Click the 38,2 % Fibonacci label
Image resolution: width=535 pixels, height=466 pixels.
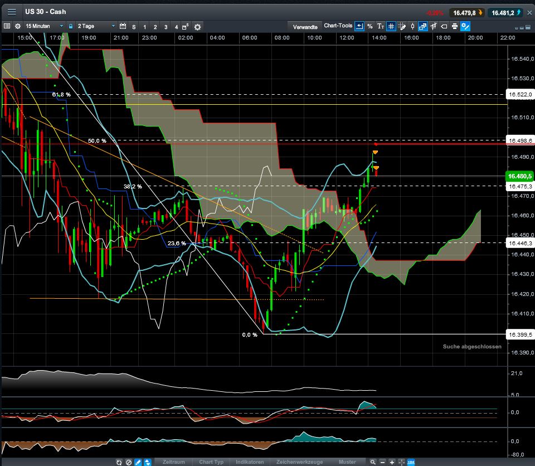pos(133,186)
